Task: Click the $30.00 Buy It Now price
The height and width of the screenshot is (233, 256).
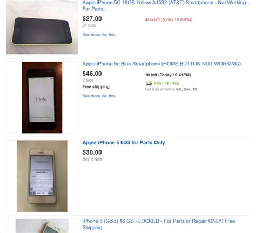Action: point(92,152)
